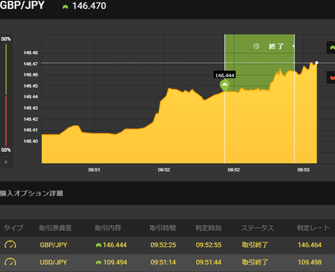Select USD/JPY asset in the trade table
Viewport: 335px width, 272px height.
[x=54, y=262]
